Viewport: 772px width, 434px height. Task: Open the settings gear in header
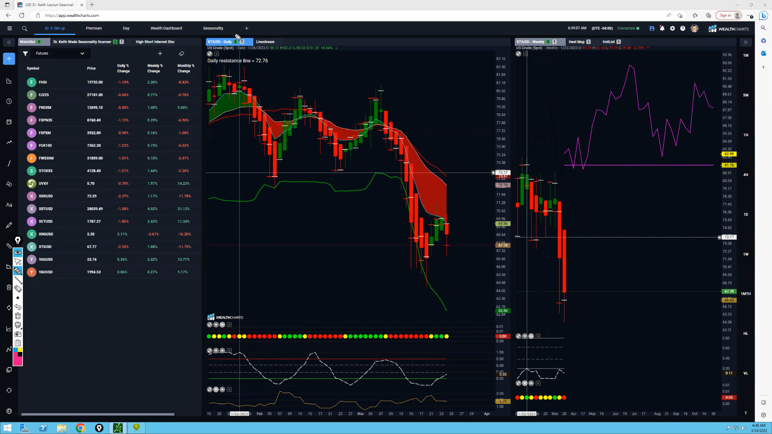(x=672, y=29)
